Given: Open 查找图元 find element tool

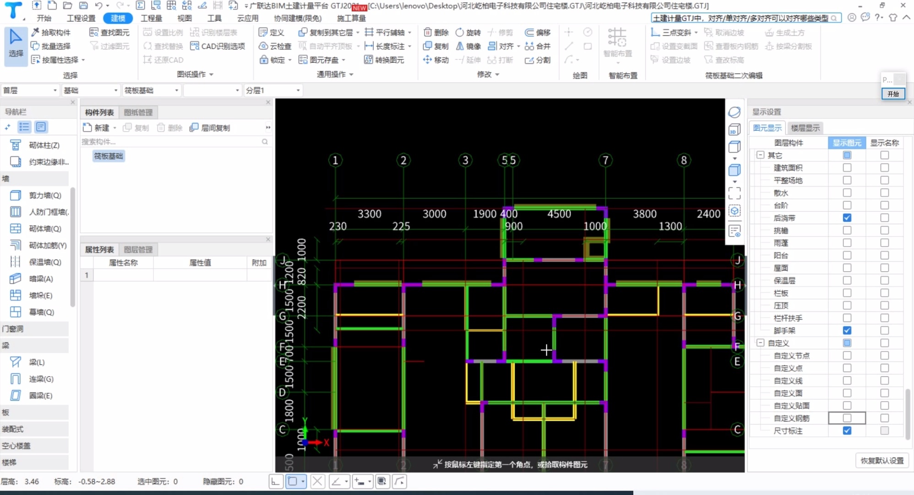Looking at the screenshot, I should tap(109, 33).
